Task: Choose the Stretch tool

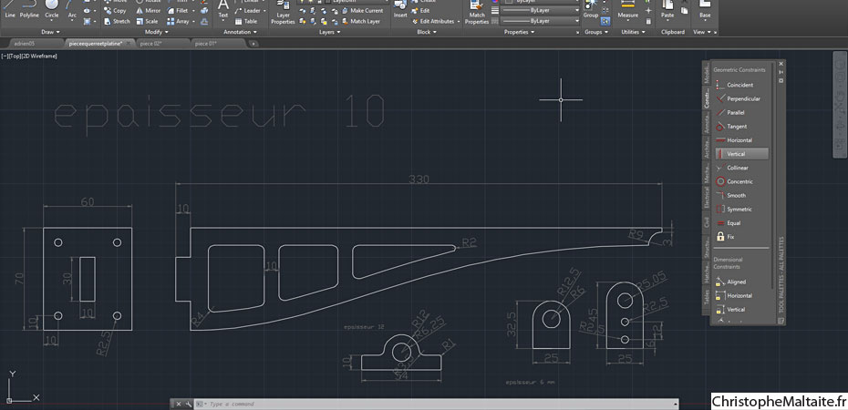Action: click(x=117, y=22)
